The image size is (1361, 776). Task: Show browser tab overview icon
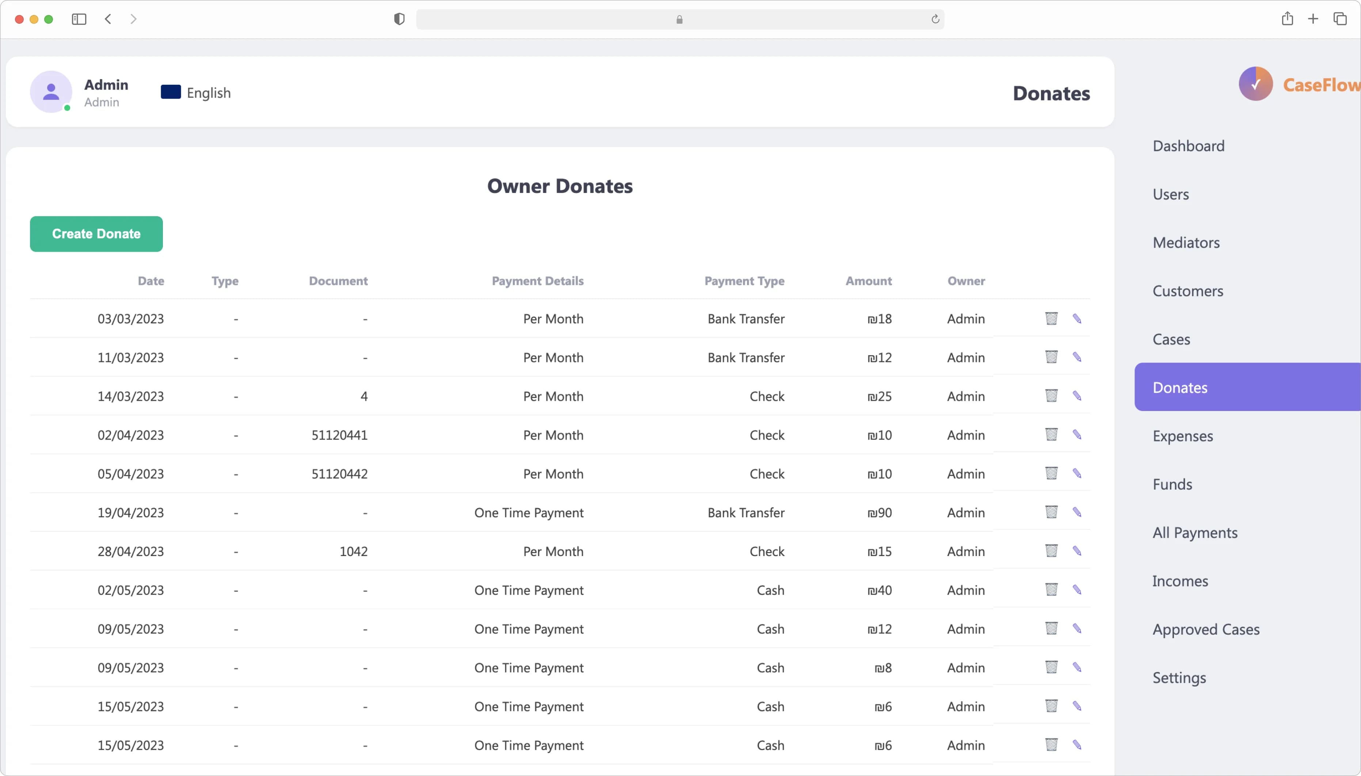[x=1340, y=19]
